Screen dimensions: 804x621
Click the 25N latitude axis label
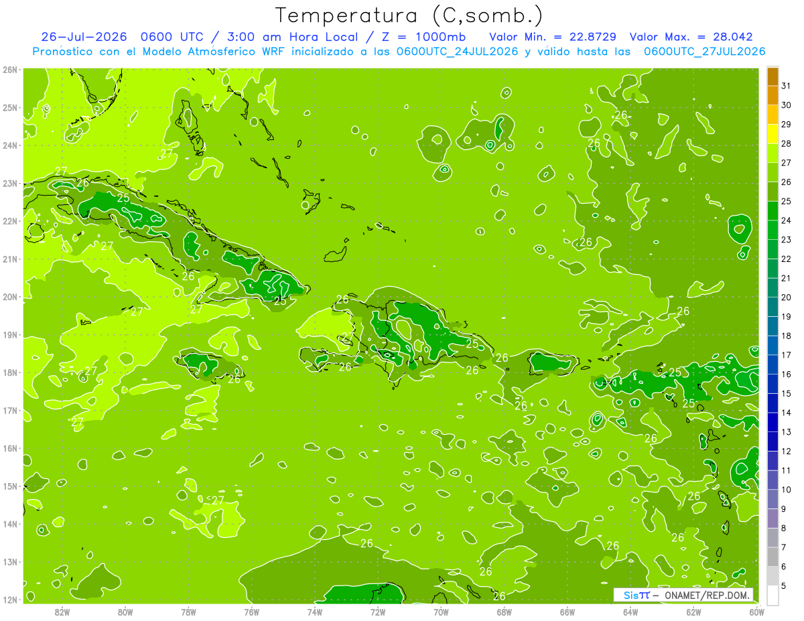pyautogui.click(x=9, y=108)
